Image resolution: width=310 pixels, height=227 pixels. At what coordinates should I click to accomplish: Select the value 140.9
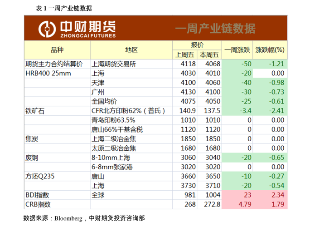pos(188,111)
